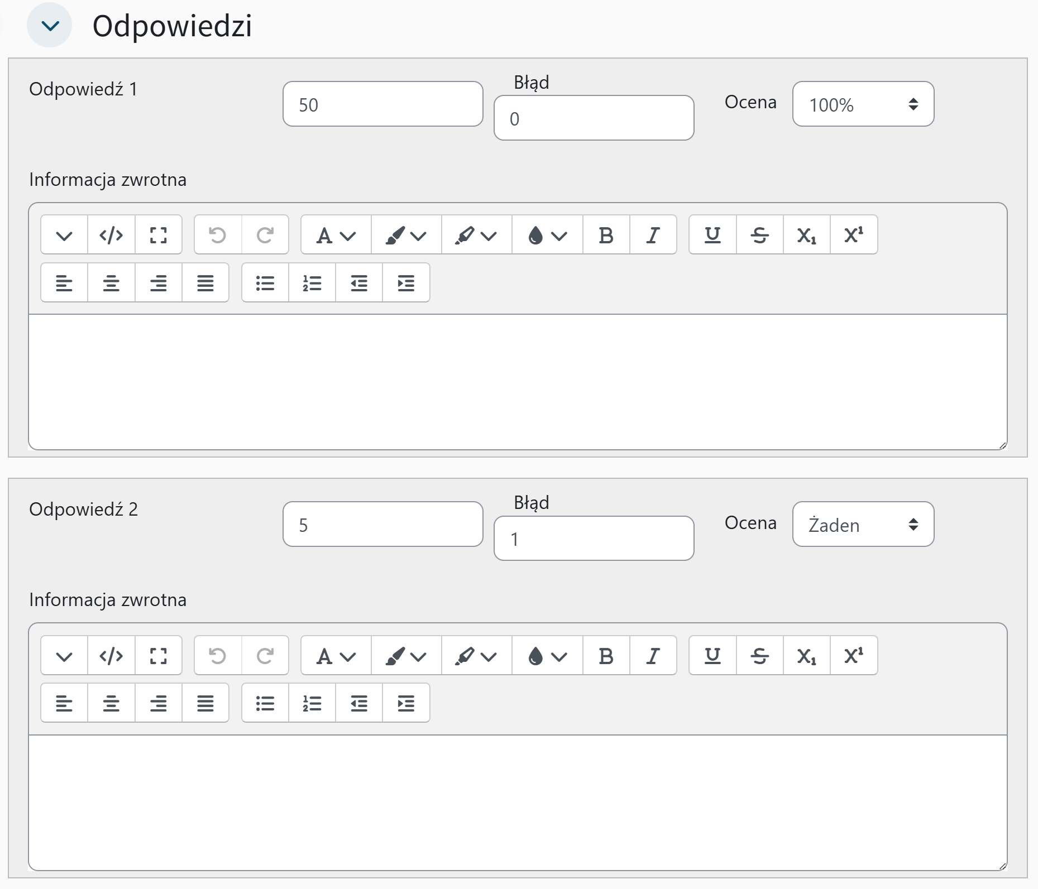Click the Odpowiedź 1 value field containing 50
Screen dimensions: 1038x889
382,104
